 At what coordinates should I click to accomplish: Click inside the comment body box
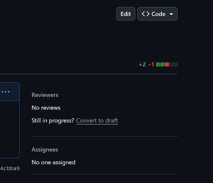10,129
